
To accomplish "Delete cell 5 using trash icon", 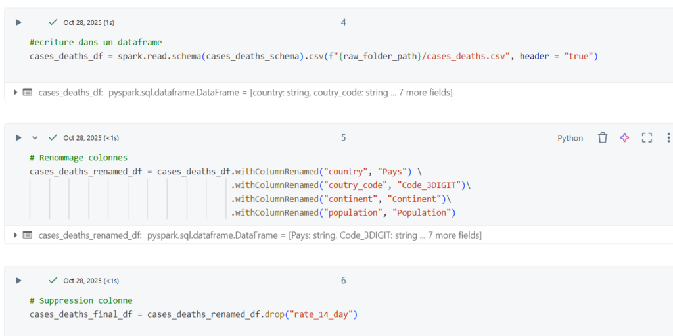I will click(602, 138).
